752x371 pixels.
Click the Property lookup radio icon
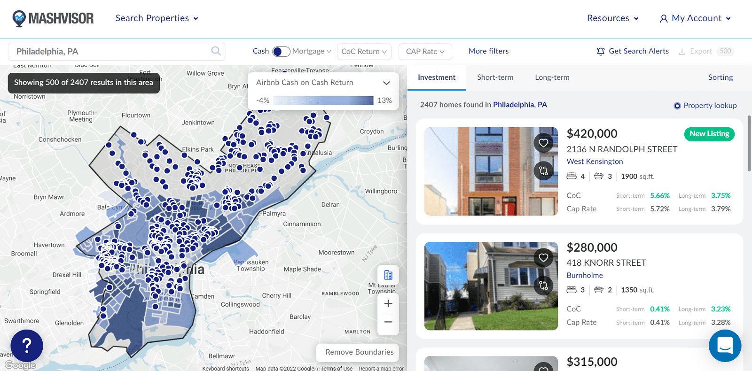(x=677, y=106)
